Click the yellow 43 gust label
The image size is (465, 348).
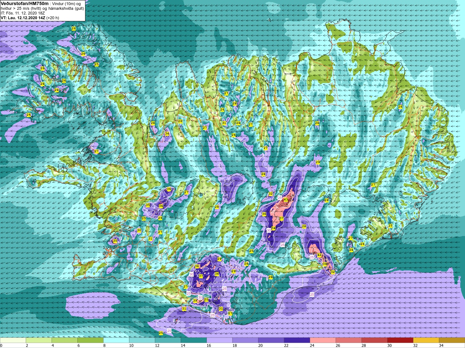pos(286,200)
